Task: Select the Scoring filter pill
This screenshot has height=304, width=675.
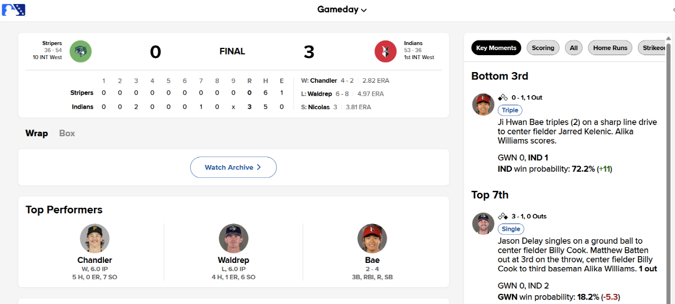Action: (x=543, y=48)
